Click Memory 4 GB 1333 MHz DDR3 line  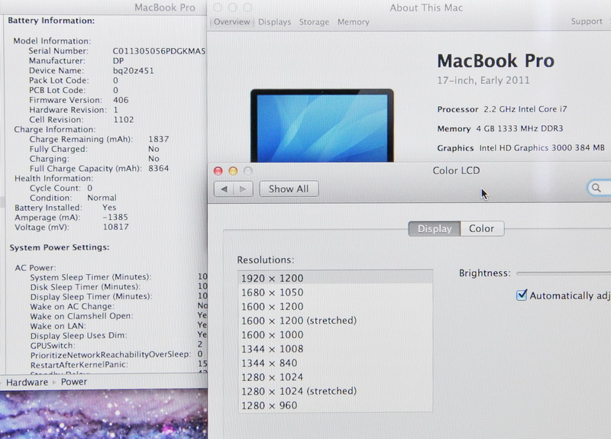pos(500,128)
